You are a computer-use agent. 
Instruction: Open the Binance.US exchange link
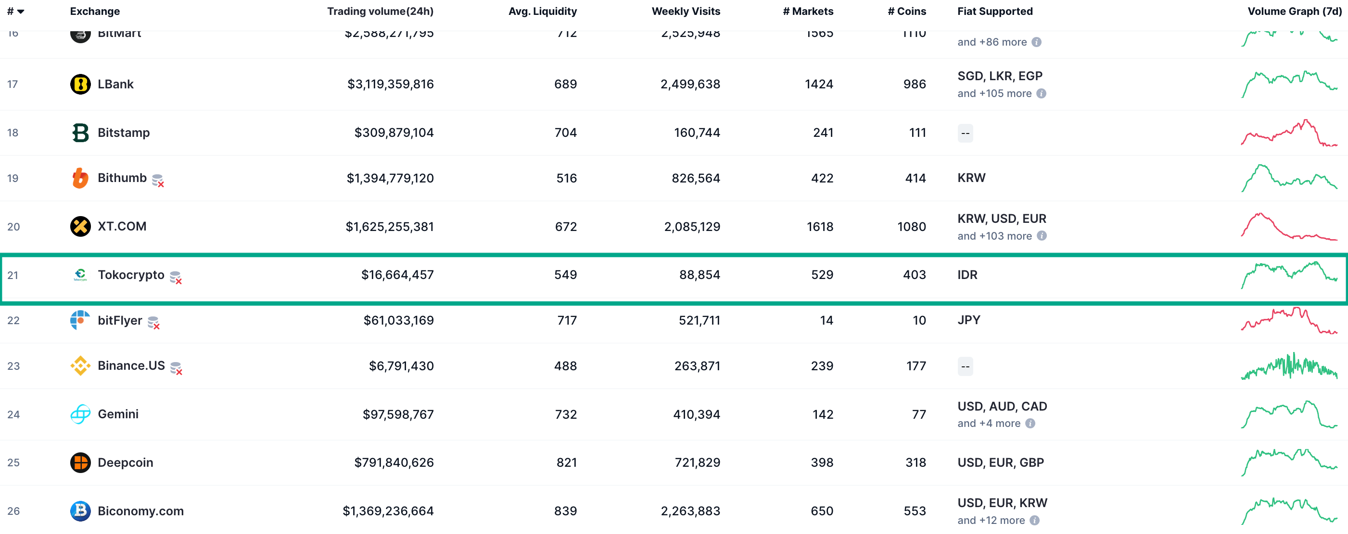click(131, 366)
